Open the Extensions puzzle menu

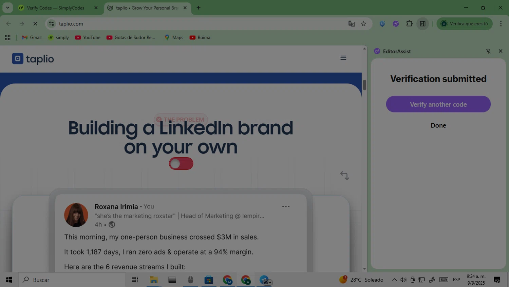pyautogui.click(x=409, y=24)
